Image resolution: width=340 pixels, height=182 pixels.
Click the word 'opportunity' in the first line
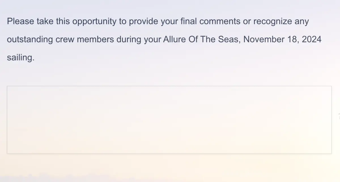[x=94, y=21]
